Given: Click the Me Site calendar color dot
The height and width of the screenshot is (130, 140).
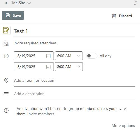Looking at the screenshot, I should tap(6, 3).
